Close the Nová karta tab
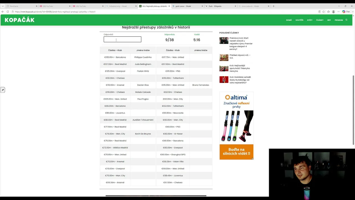The width and height of the screenshot is (355, 200). click(x=36, y=6)
